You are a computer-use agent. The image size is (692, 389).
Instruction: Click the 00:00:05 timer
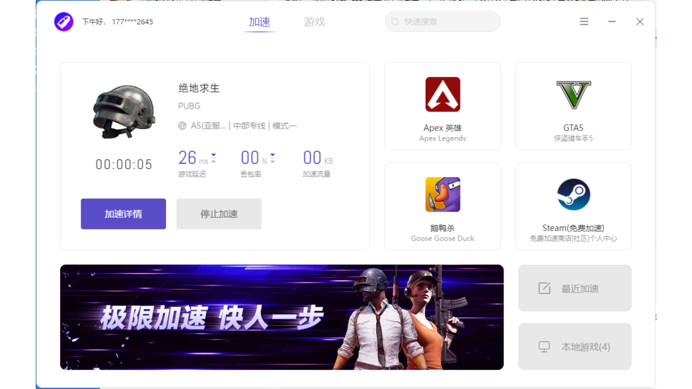pos(124,165)
